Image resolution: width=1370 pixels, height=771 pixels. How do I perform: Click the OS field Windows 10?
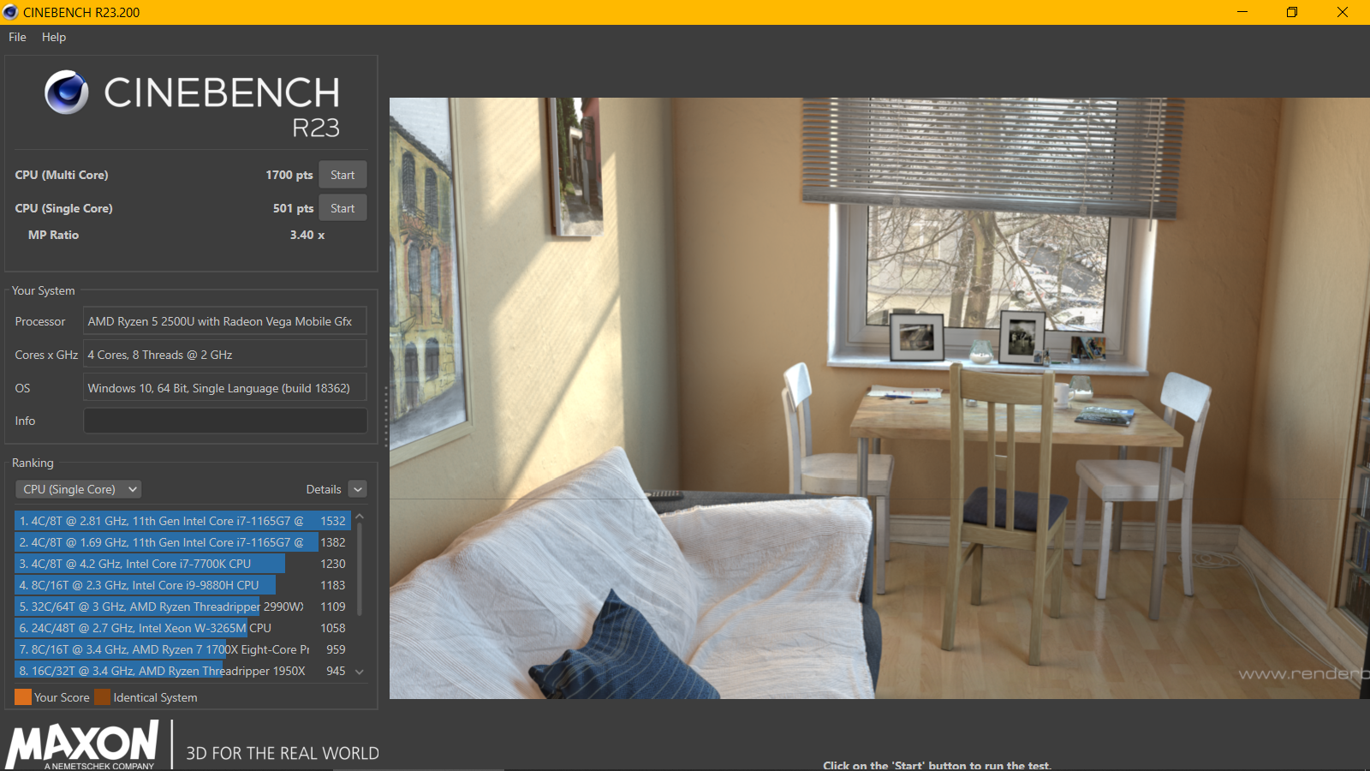[x=225, y=388]
